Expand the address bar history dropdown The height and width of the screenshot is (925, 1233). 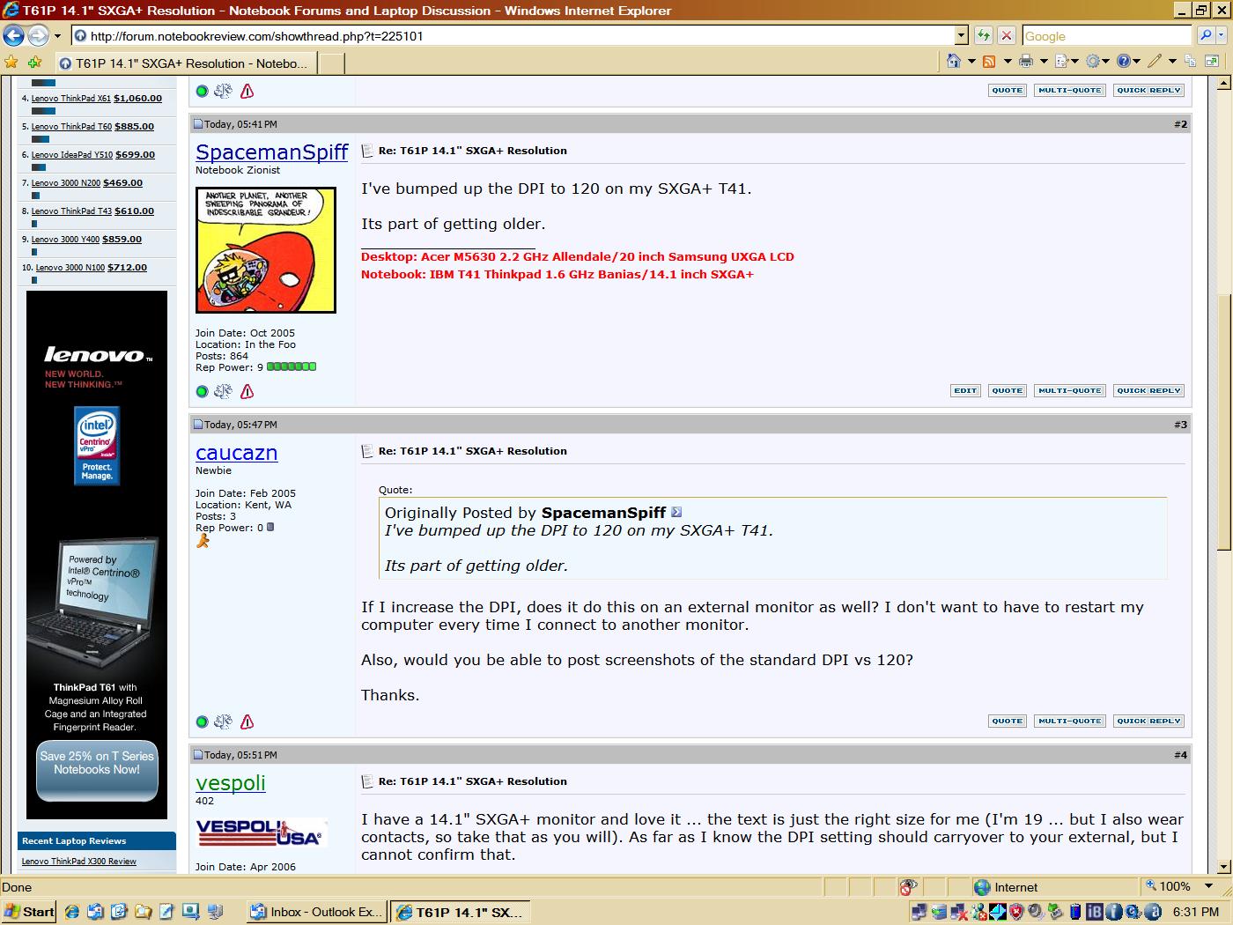tap(961, 36)
